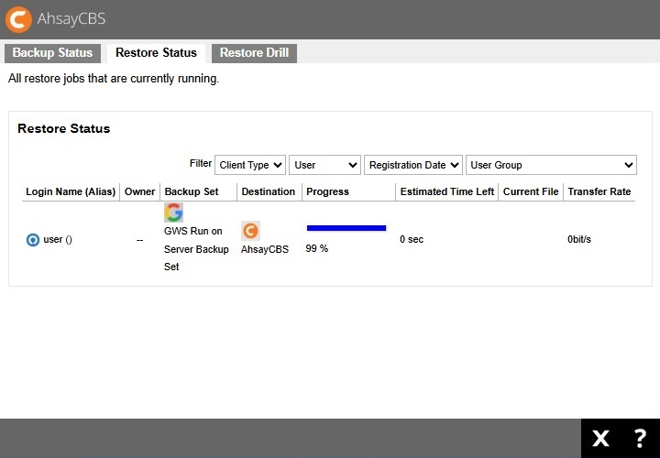
Task: Click the blue restore progress bar
Action: (346, 228)
